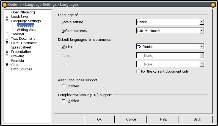Select Language Settings category label
Viewport: 218px width, 126px height.
(26, 21)
